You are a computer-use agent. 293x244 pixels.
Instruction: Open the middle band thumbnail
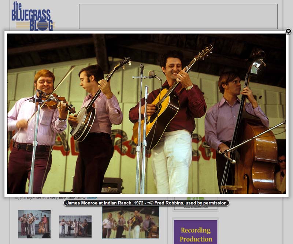click(x=75, y=226)
